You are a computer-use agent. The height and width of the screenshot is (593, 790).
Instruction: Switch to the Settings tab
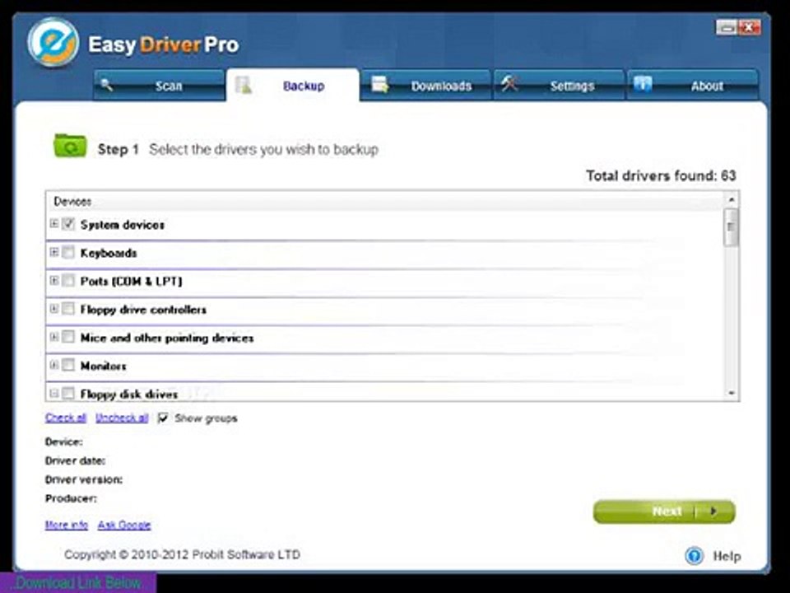click(559, 85)
